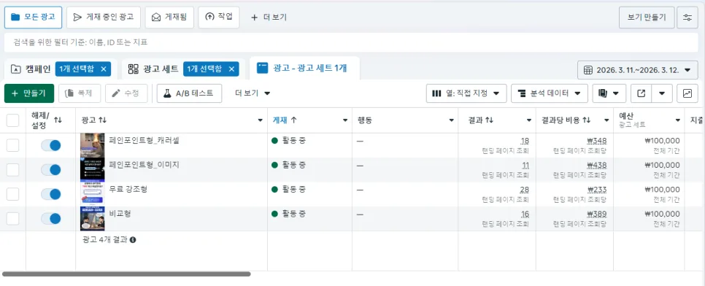Viewport: 705px width, 286px height.
Task: Expand the export options dropdown arrow
Action: tap(662, 93)
